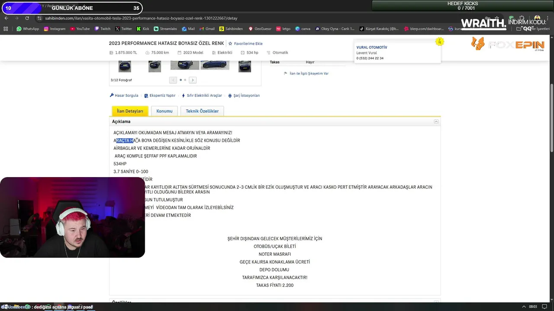
Task: Open the Kick bookmark
Action: [143, 29]
